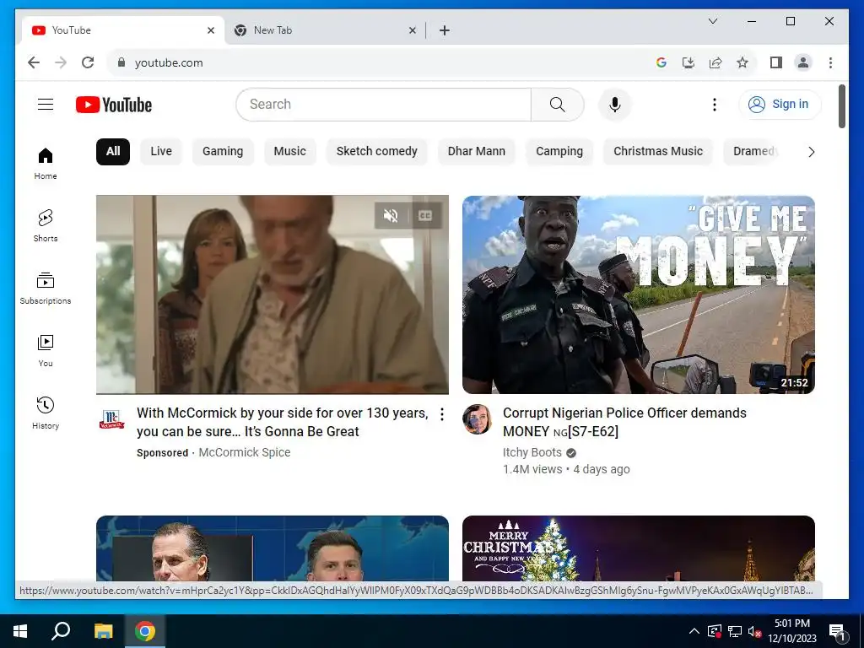The height and width of the screenshot is (648, 864).
Task: Click the McCormick Spice channel logo
Action: pyautogui.click(x=112, y=419)
